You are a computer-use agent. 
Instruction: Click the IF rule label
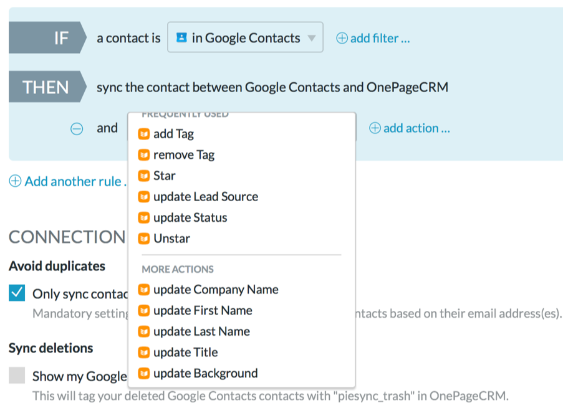pos(48,37)
